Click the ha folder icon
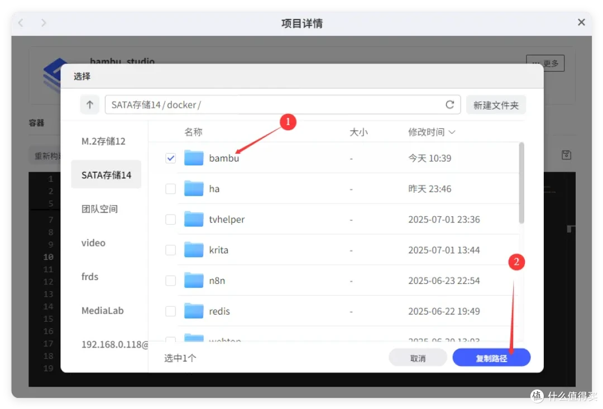 pos(193,188)
